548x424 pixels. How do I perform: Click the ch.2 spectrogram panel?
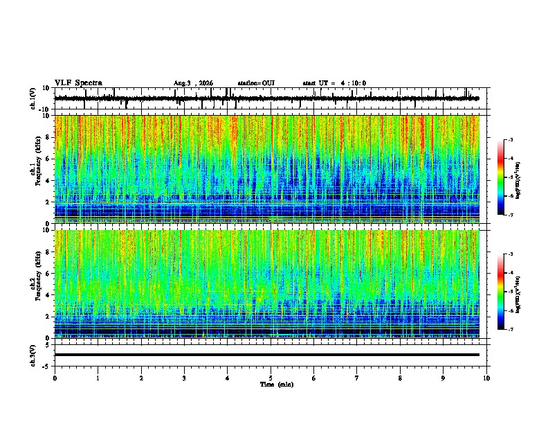coord(266,284)
